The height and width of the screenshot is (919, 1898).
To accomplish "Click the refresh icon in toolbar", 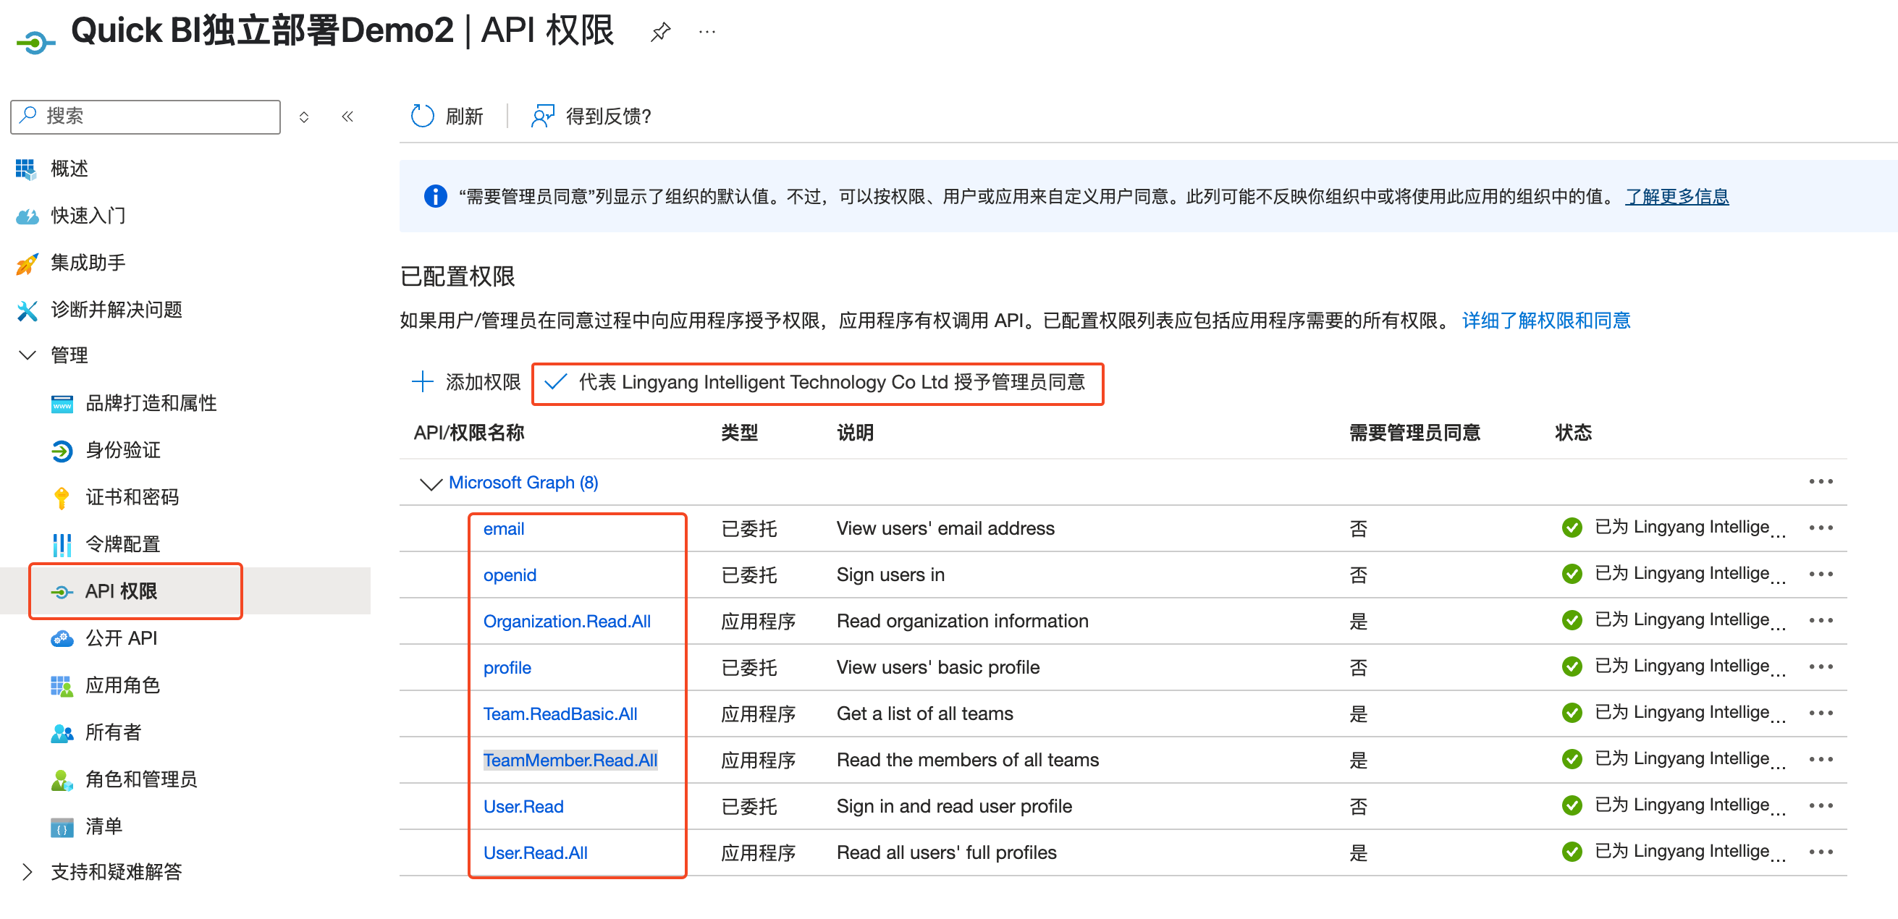I will click(422, 116).
